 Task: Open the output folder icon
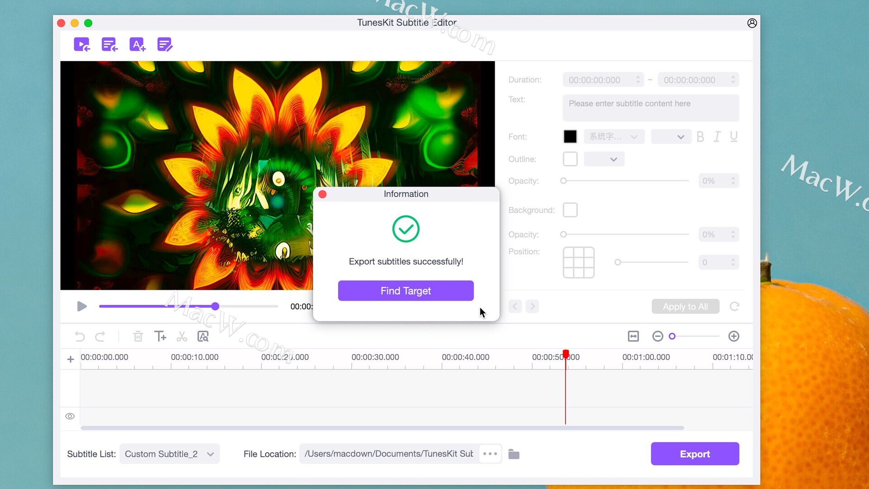(x=514, y=454)
